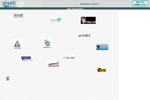Click the Available pixel count value
Screen dimensions: 150x100
pyautogui.click(x=144, y=5)
